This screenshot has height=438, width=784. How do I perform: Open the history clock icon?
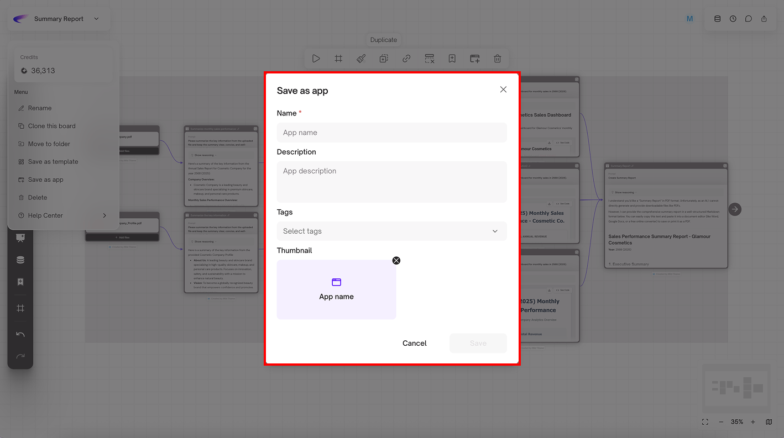733,19
